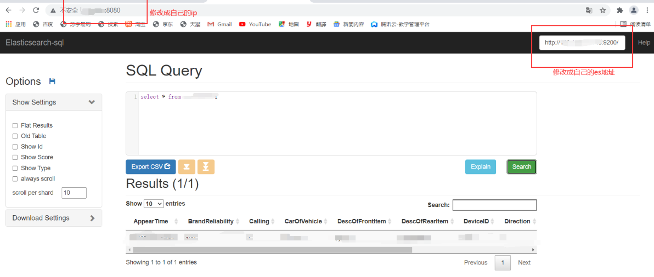Screen dimensions: 654x277
Task: Open the 翻译 bookmark
Action: tap(316, 24)
